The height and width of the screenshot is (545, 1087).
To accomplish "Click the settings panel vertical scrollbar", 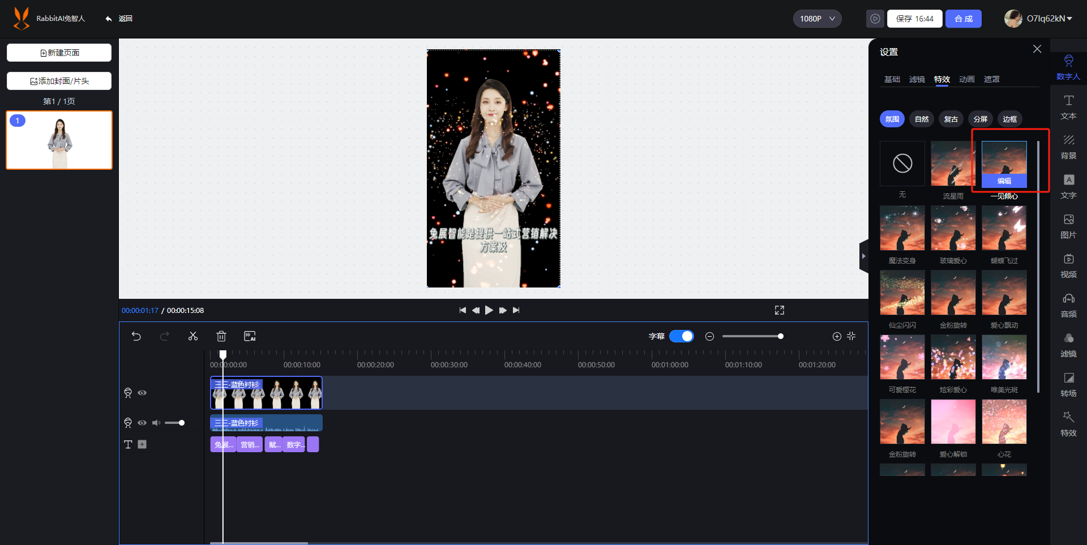I will 1038,266.
